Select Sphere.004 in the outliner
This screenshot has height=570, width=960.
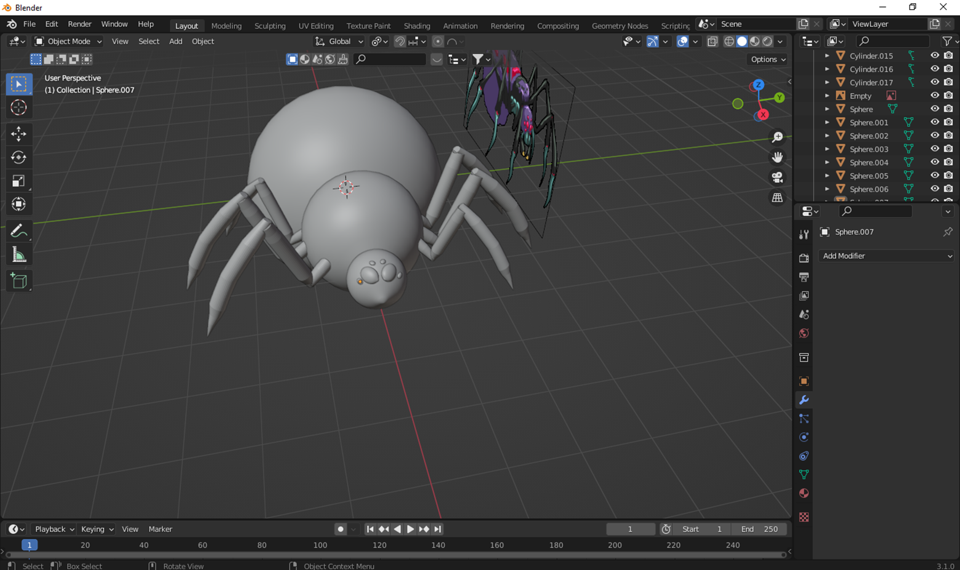click(x=869, y=162)
